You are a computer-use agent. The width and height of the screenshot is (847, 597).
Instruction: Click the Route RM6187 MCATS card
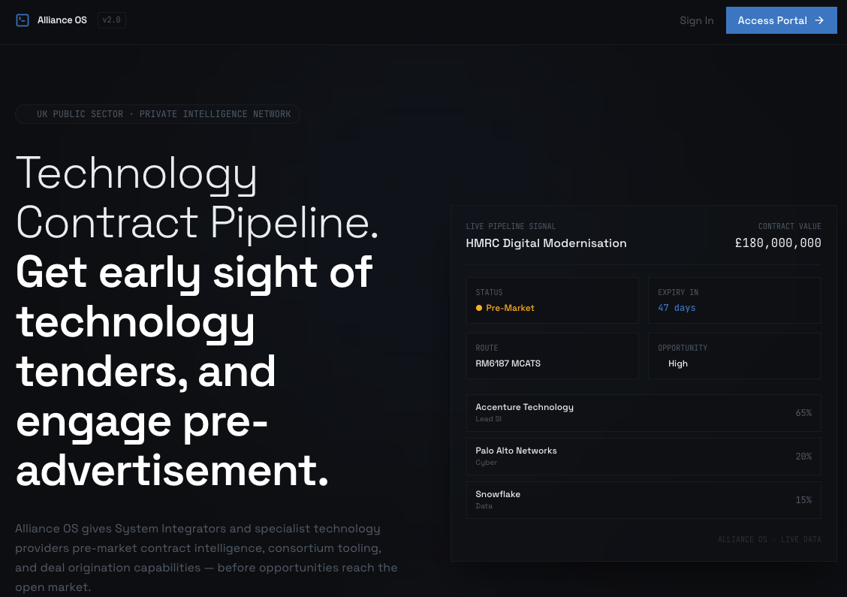pos(552,356)
